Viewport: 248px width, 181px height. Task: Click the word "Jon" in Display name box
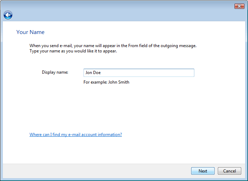89,73
